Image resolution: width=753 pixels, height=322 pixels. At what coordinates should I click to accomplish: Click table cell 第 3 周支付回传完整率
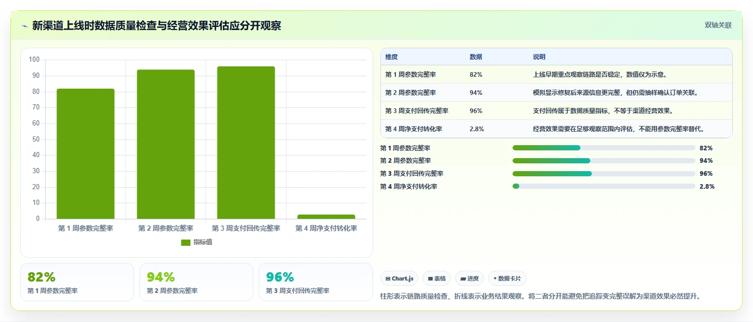pyautogui.click(x=417, y=111)
